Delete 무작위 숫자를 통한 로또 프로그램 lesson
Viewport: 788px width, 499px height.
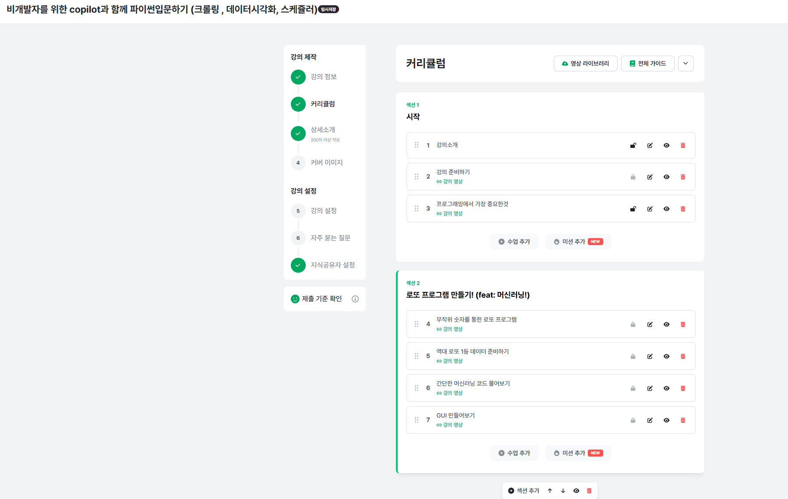683,324
